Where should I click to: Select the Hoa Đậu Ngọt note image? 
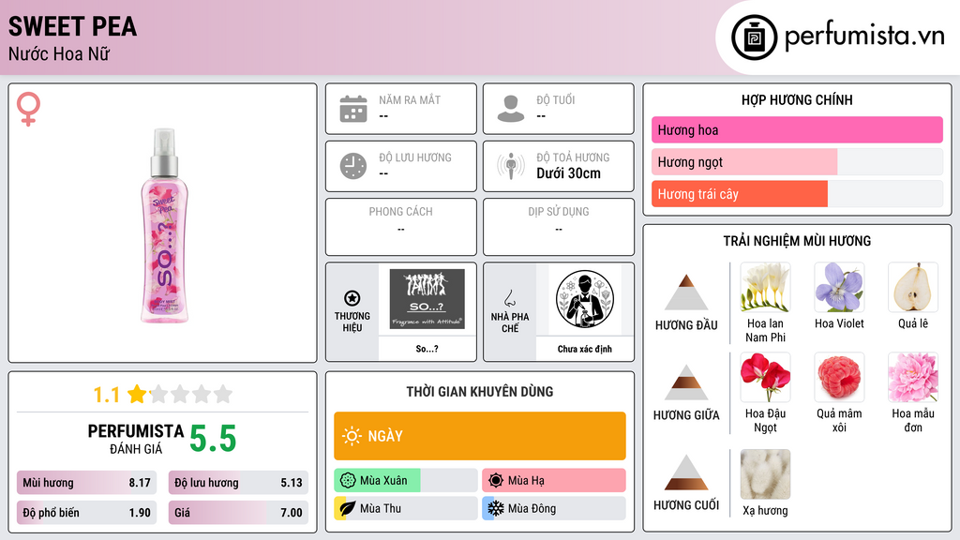coord(765,377)
